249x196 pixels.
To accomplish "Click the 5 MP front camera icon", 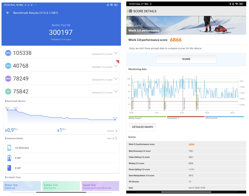I will coord(9,158).
